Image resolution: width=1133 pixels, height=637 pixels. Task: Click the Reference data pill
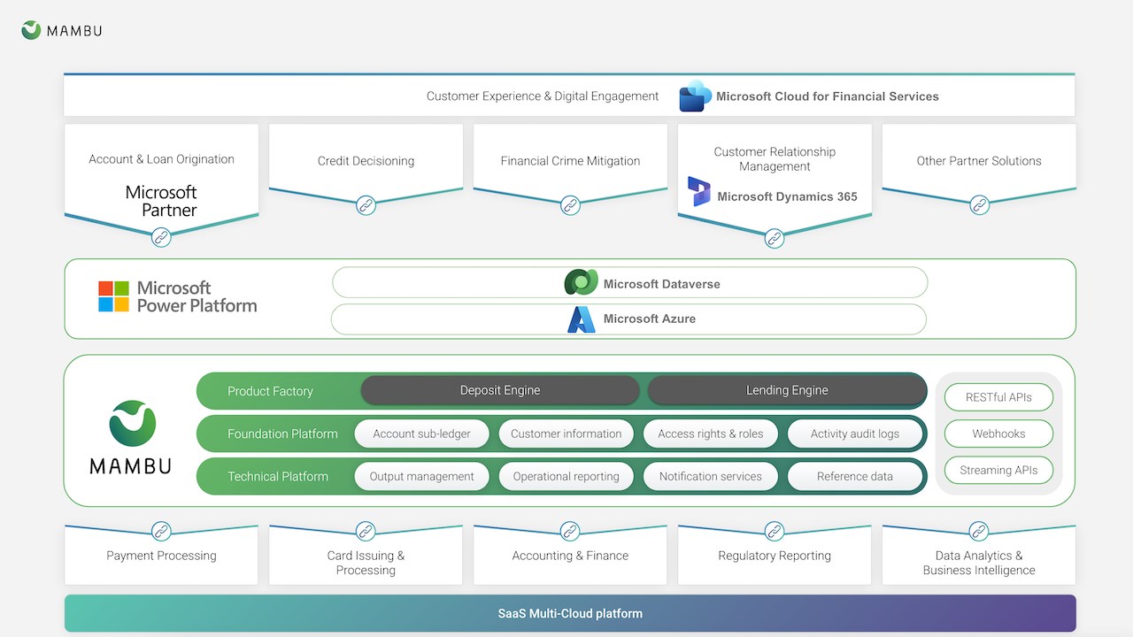point(855,476)
